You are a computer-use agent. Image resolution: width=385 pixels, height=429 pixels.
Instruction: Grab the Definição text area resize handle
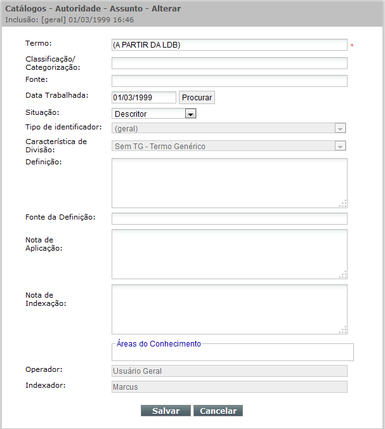click(343, 204)
